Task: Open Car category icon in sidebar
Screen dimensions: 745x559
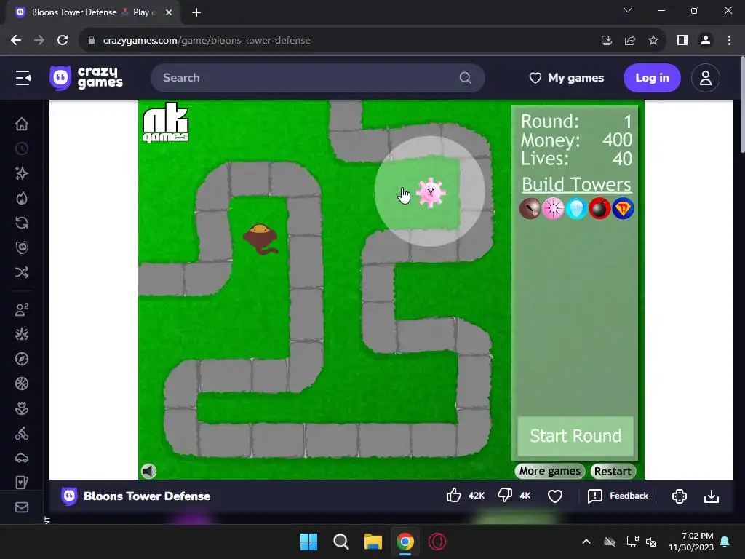Action: [22, 458]
